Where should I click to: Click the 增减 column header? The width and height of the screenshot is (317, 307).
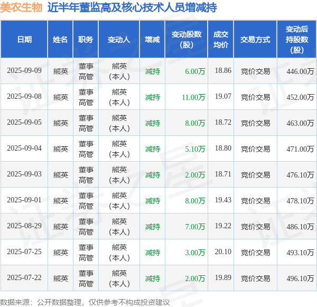point(152,40)
